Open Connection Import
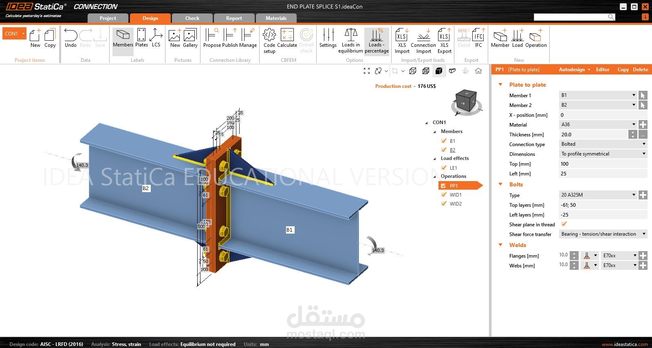 423,41
